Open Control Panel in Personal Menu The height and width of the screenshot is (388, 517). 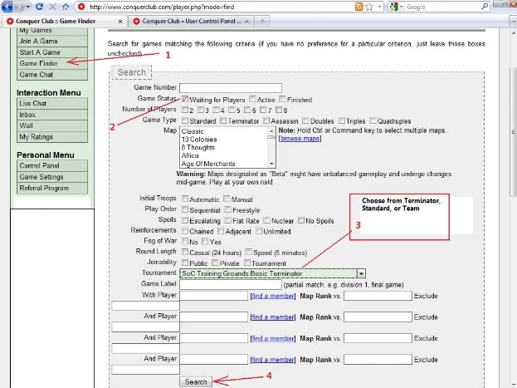pos(52,166)
